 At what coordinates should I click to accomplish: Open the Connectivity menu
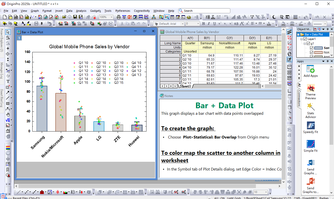[x=142, y=11]
